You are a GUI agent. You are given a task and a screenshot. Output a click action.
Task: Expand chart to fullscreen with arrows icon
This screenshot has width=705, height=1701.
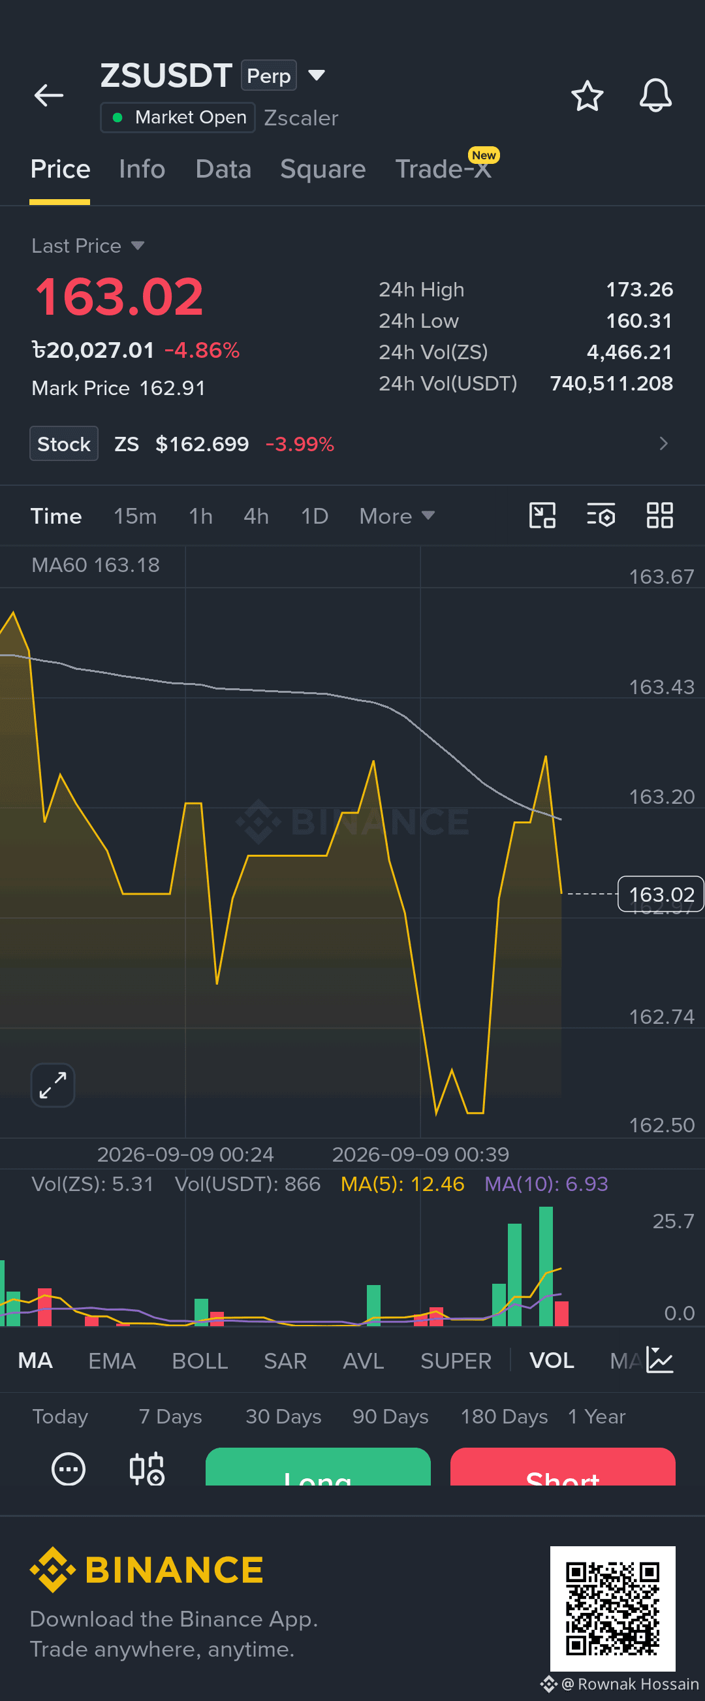pyautogui.click(x=53, y=1085)
